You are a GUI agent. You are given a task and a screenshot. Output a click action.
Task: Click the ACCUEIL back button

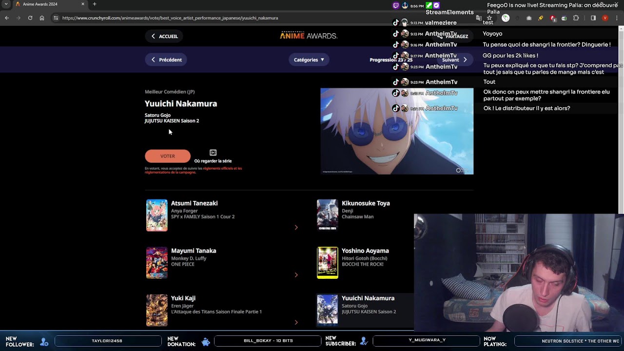[164, 36]
